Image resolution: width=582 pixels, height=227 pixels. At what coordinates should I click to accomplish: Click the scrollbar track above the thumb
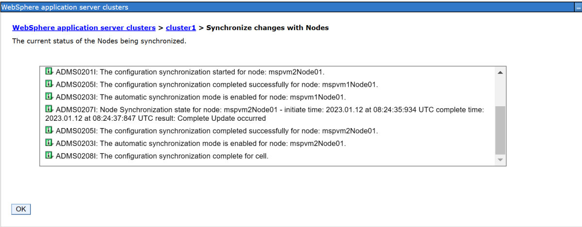500,92
